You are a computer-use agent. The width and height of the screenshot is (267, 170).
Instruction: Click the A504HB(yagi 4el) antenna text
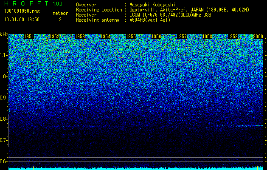150,20
